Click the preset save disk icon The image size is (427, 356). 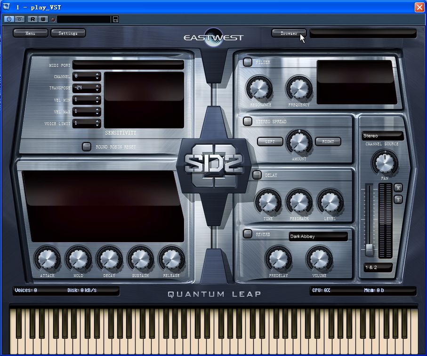pyautogui.click(x=115, y=19)
